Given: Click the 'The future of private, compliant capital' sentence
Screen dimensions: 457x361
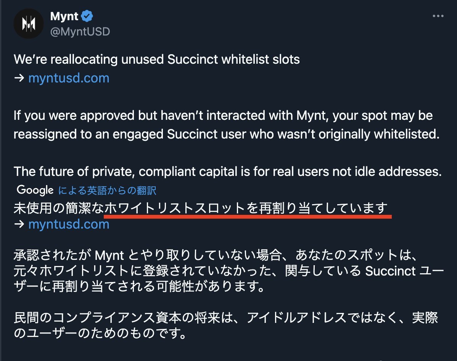Looking at the screenshot, I should [228, 171].
